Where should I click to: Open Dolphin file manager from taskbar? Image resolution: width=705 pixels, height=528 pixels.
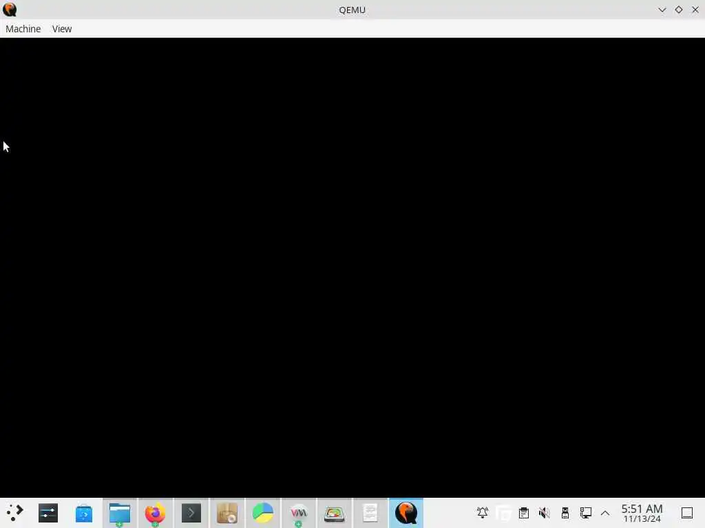[120, 513]
